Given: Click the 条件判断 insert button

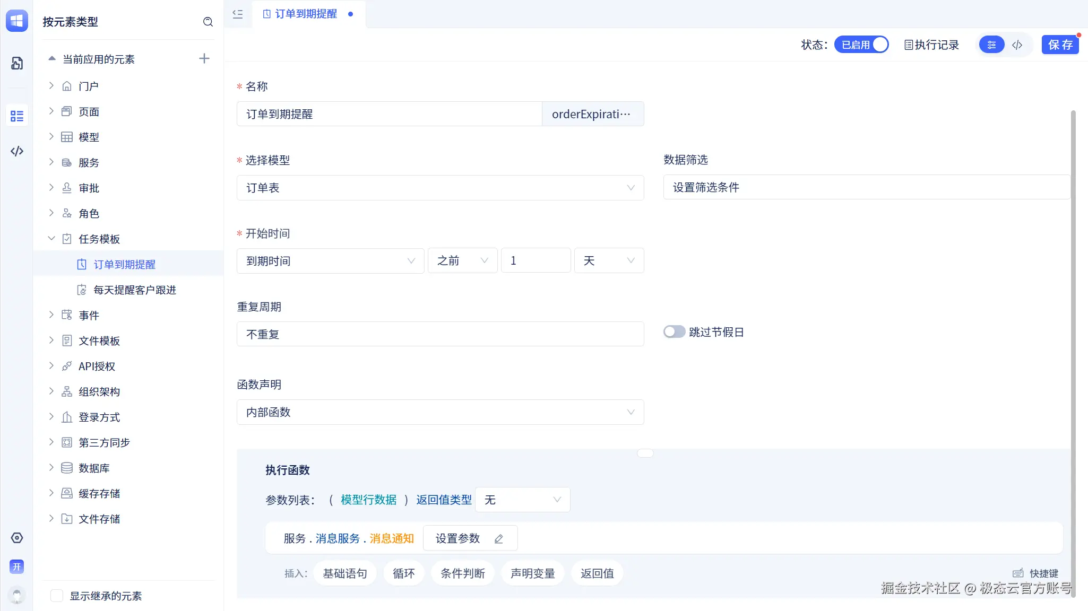Looking at the screenshot, I should pos(462,573).
